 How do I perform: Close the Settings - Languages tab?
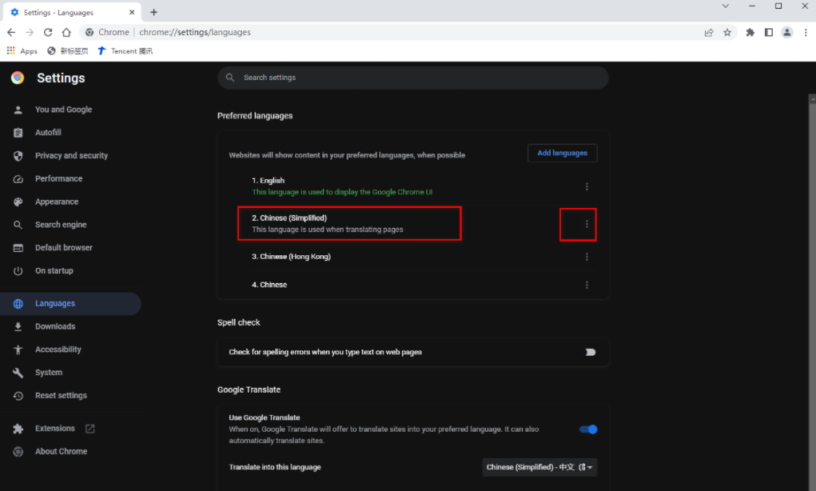point(132,12)
